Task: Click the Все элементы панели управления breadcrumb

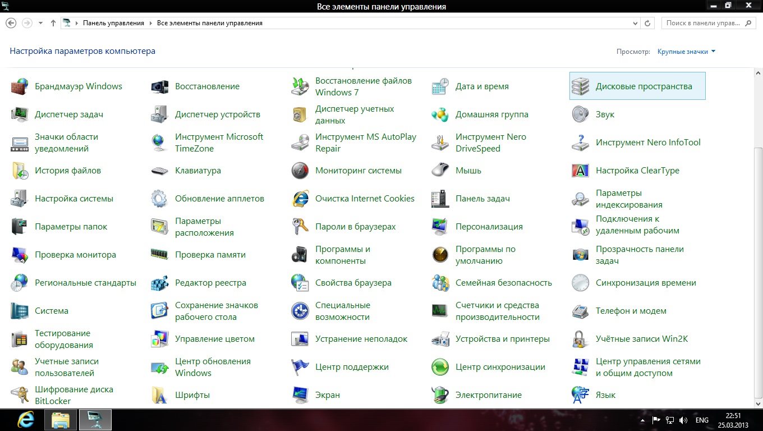Action: tap(210, 24)
